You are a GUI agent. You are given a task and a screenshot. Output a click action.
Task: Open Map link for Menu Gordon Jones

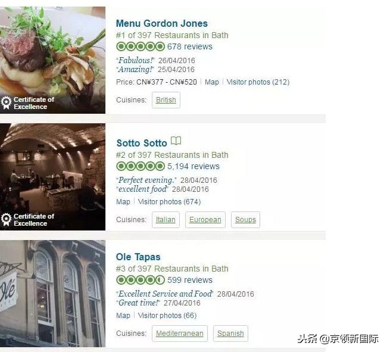(x=212, y=82)
